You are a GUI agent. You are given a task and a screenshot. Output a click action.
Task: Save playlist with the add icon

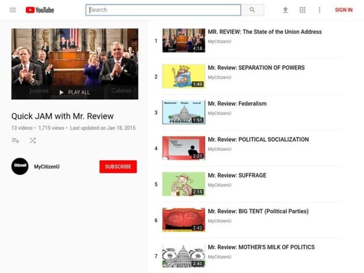tap(15, 141)
